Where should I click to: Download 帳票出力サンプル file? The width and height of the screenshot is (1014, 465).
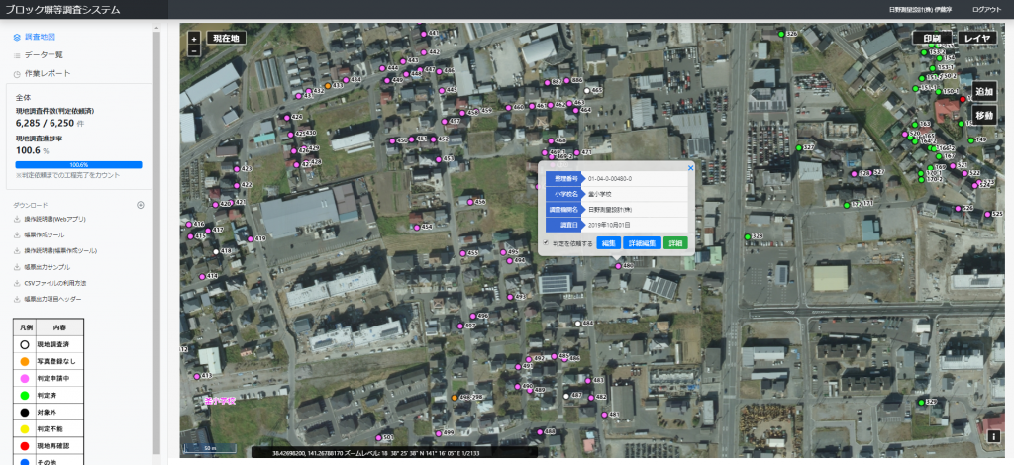point(47,267)
